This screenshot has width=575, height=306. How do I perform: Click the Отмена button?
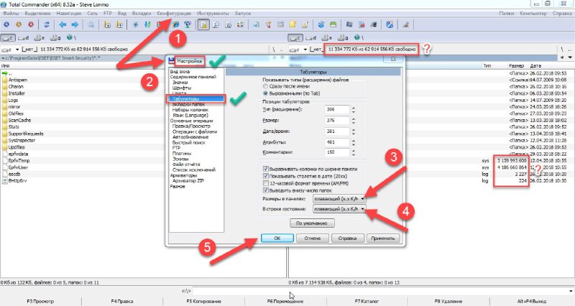[313, 238]
